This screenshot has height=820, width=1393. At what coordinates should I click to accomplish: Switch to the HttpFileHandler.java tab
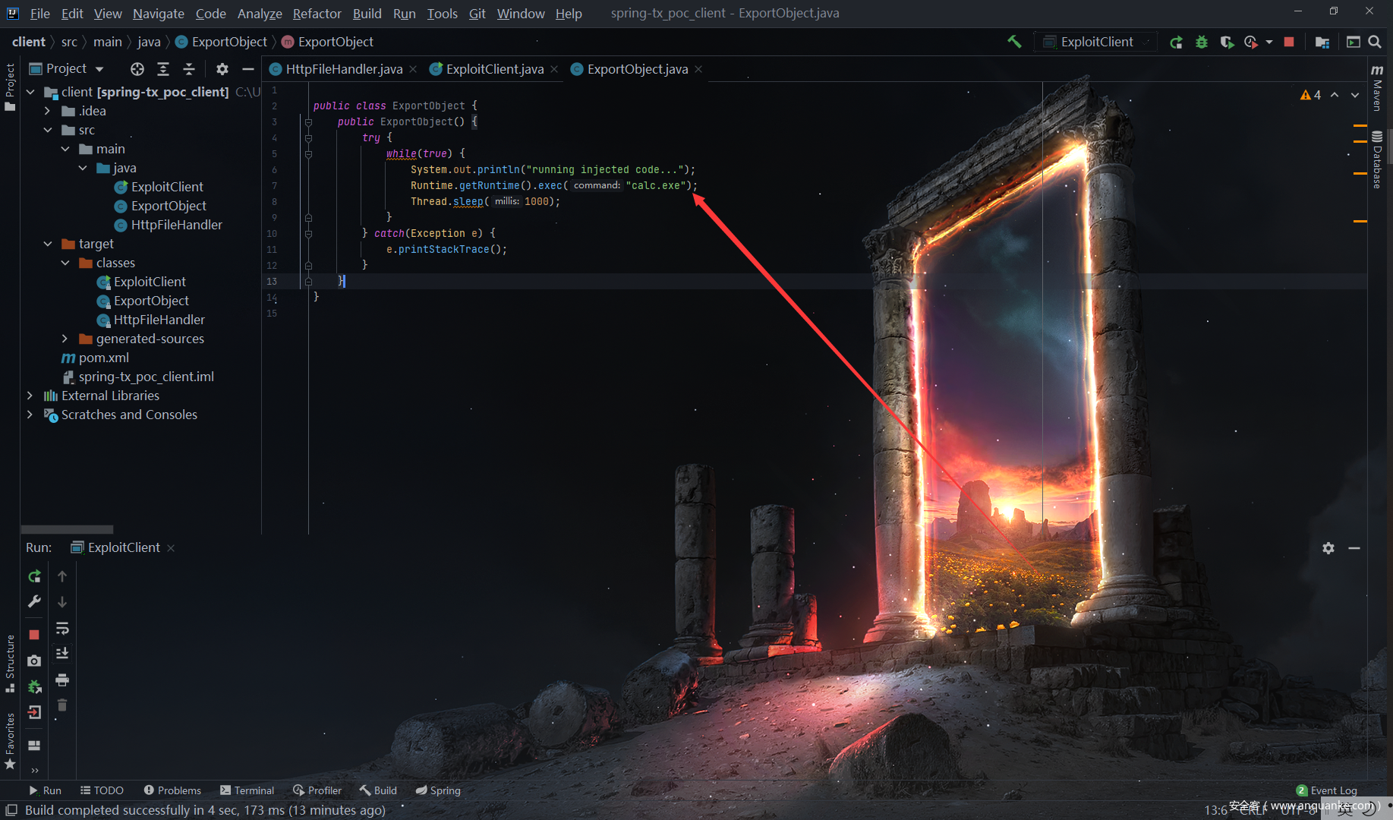(x=343, y=69)
